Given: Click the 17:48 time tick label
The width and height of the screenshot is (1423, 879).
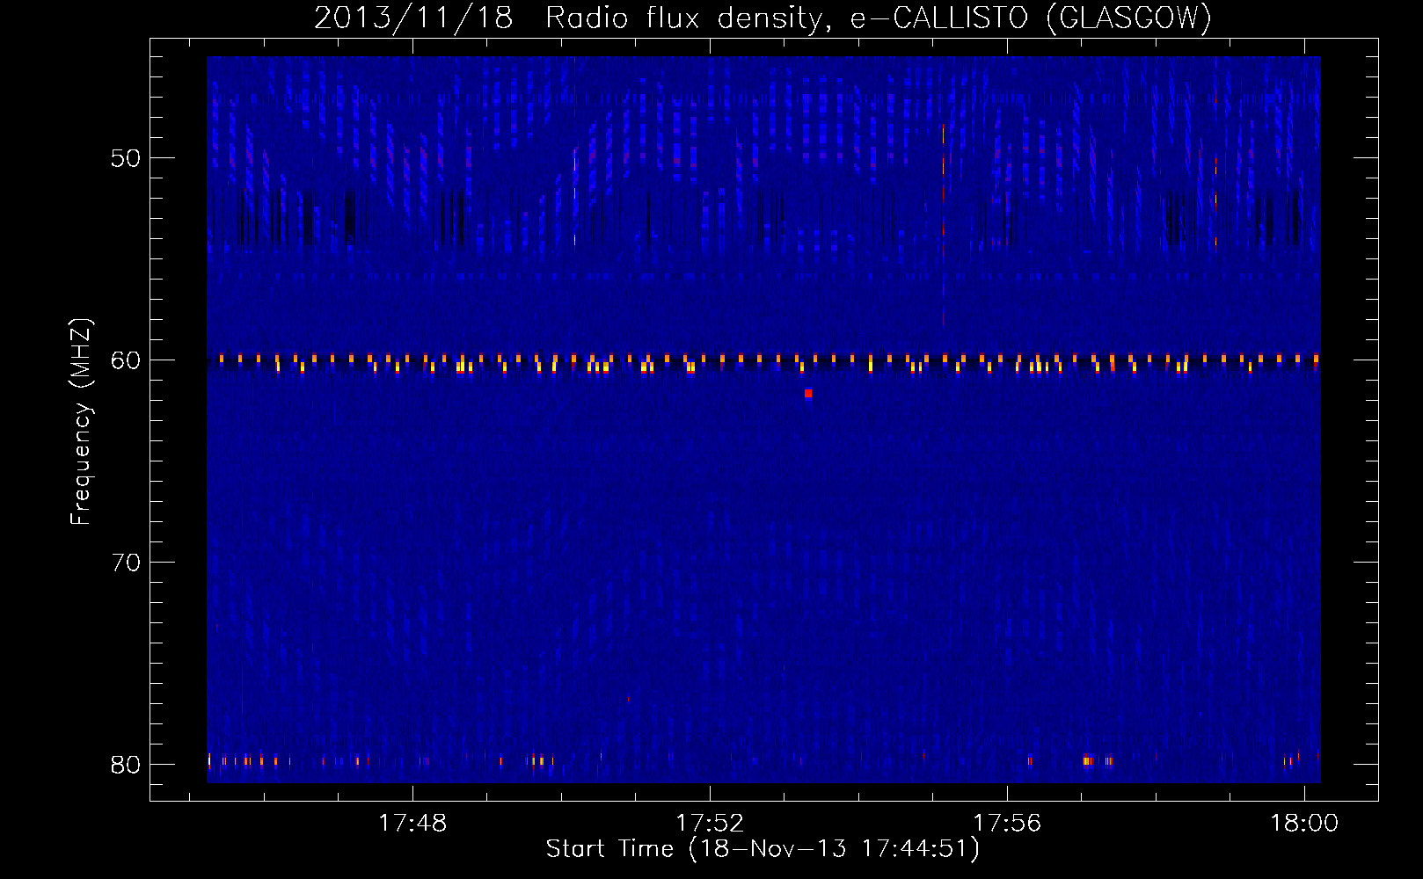Looking at the screenshot, I should (x=412, y=824).
